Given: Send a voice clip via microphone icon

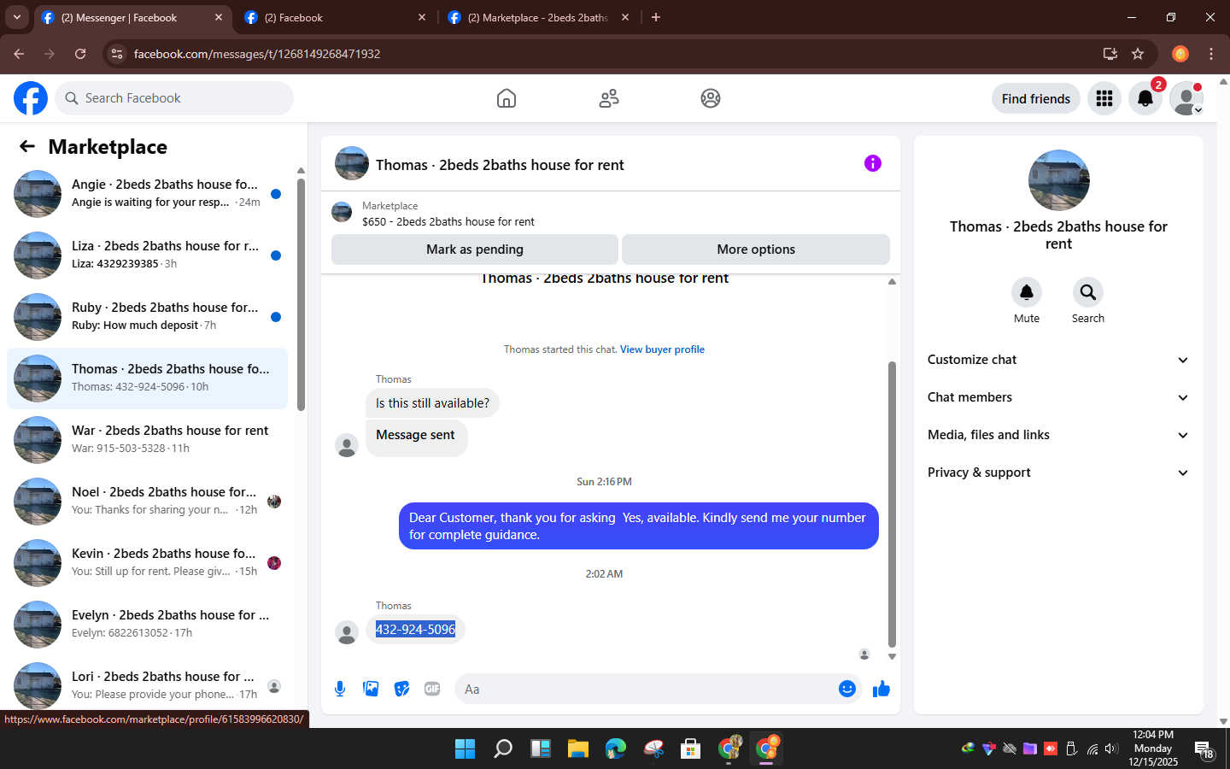Looking at the screenshot, I should click(x=340, y=689).
